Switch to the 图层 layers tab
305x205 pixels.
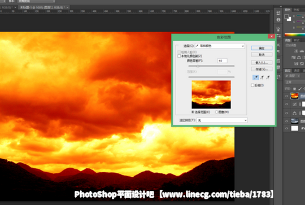pyautogui.click(x=287, y=71)
